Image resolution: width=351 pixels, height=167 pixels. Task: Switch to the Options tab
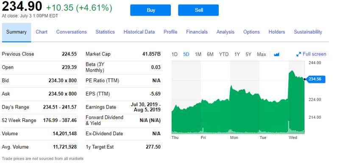coord(251,32)
